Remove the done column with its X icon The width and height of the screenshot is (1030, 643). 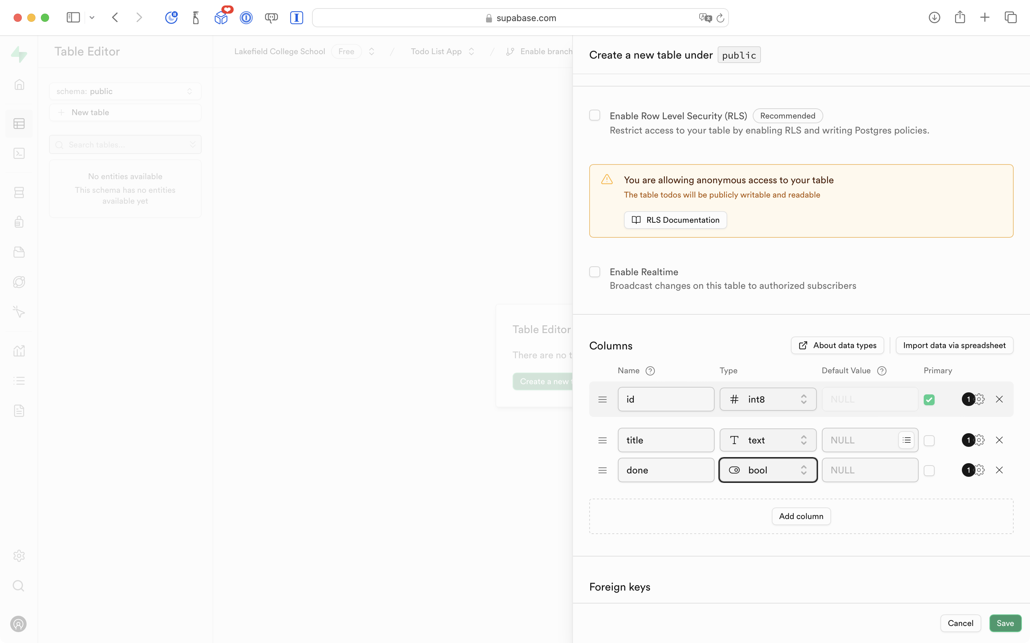999,470
